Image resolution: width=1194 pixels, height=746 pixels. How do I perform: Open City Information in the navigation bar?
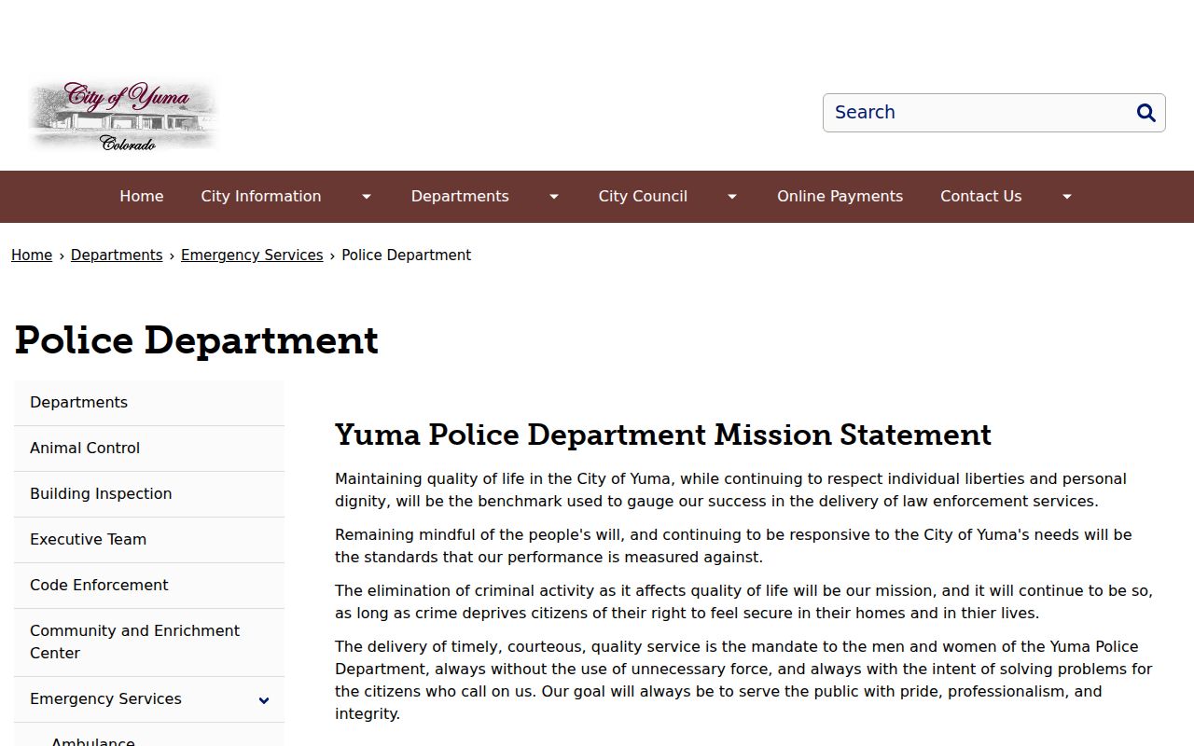(261, 197)
